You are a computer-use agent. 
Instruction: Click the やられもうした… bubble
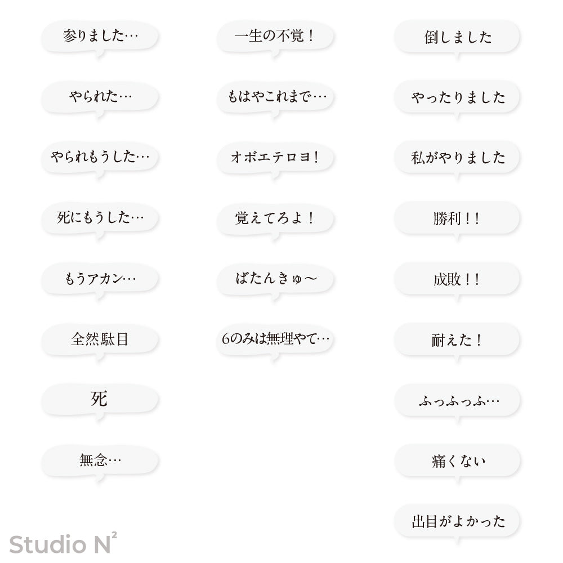[x=100, y=157]
